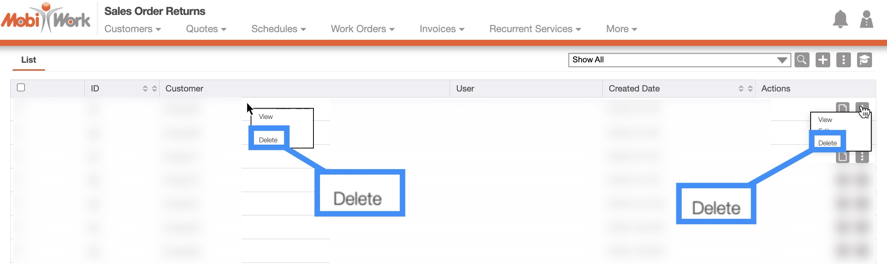
Task: Click the magnifying glass search button
Action: (x=802, y=60)
